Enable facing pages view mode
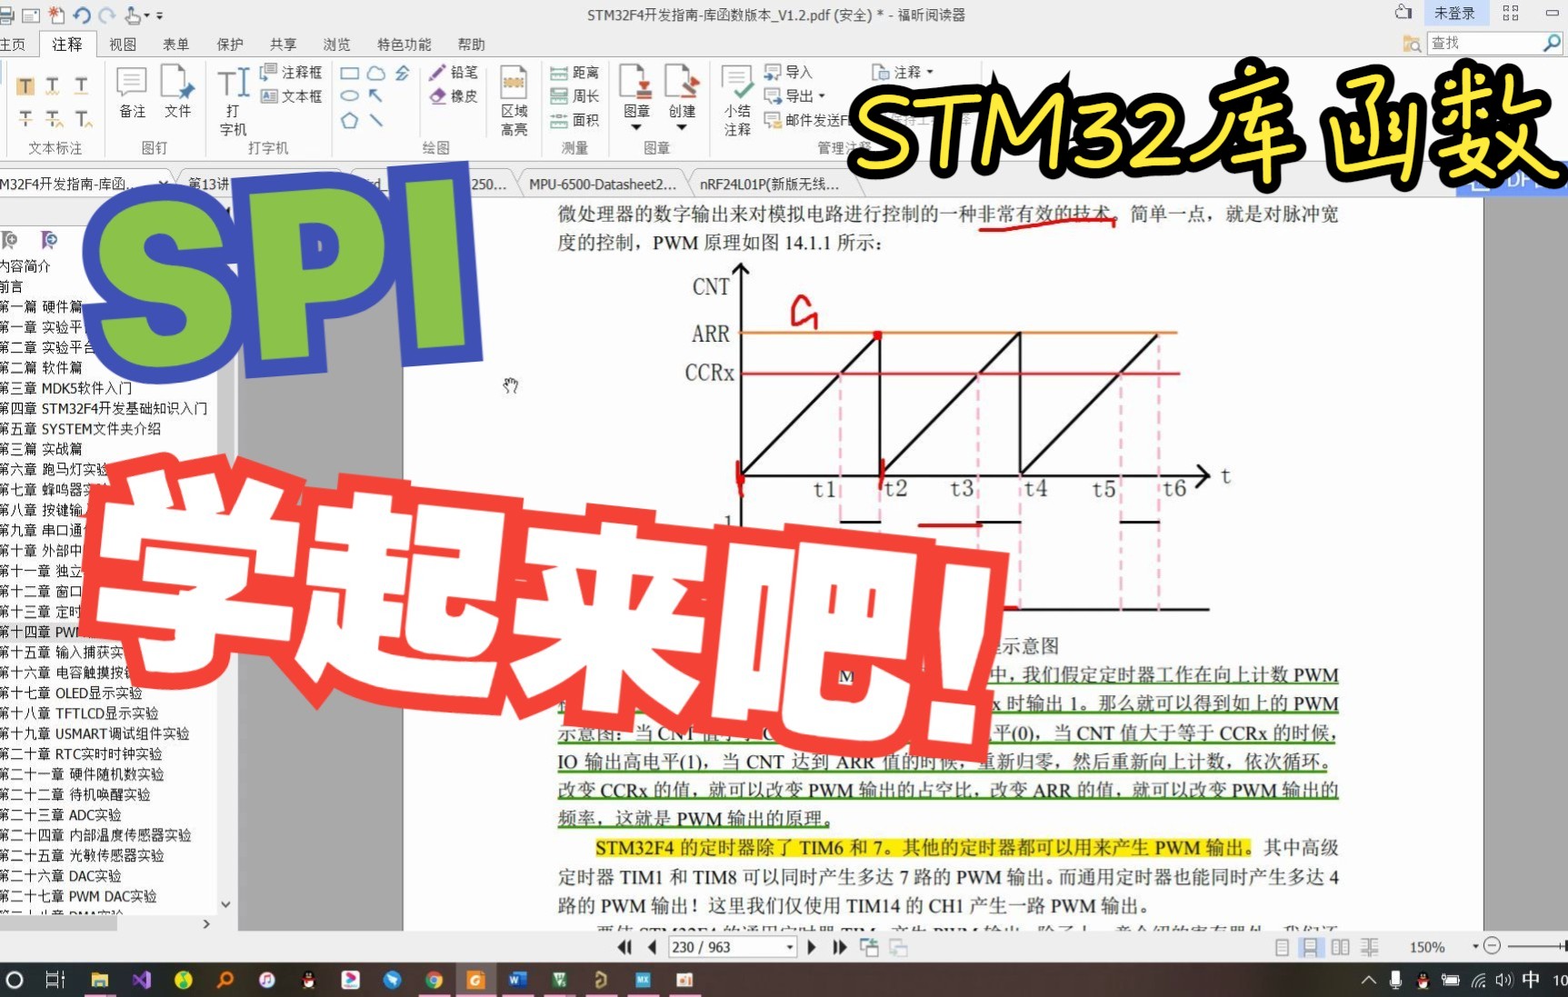 1340,947
